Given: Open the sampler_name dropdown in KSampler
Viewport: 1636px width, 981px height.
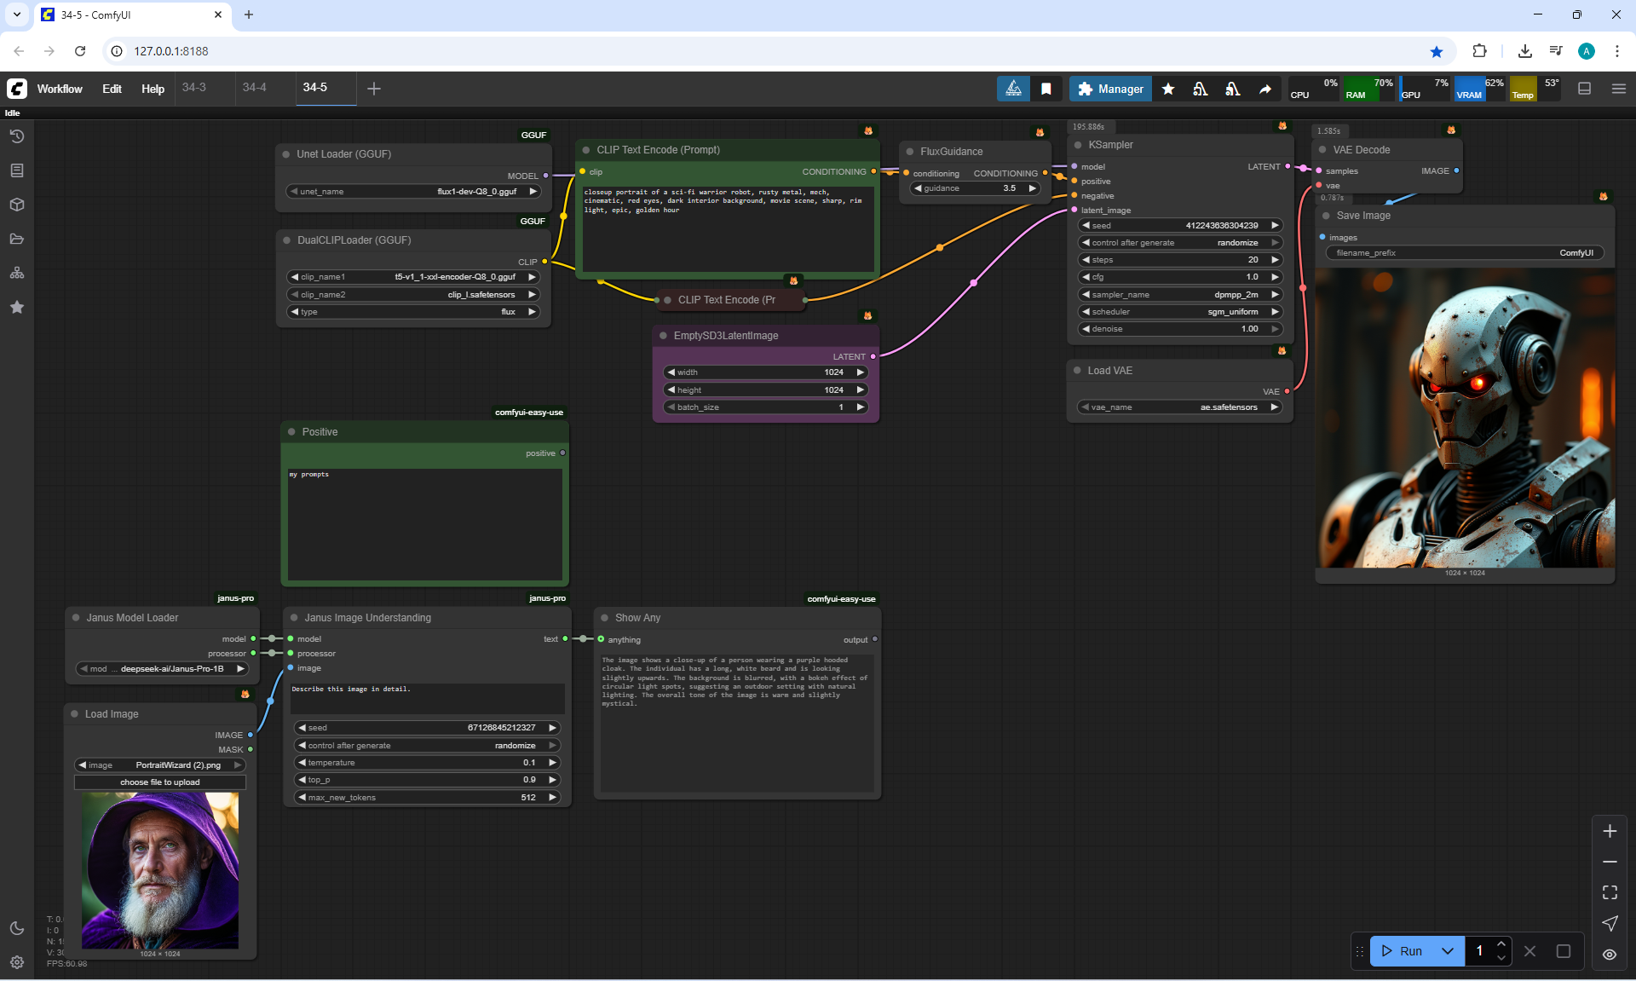Looking at the screenshot, I should tap(1180, 295).
